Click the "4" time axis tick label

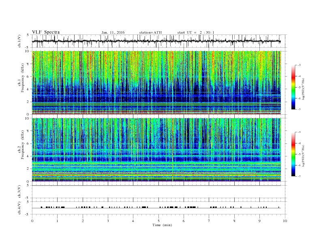pos(133,221)
